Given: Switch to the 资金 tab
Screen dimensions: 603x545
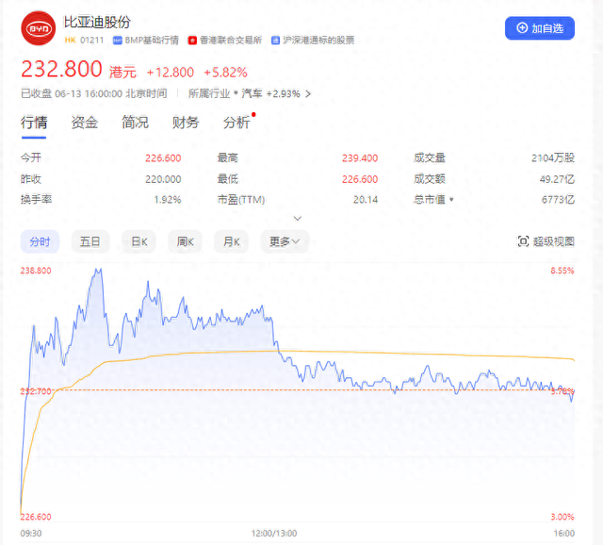Looking at the screenshot, I should [85, 123].
